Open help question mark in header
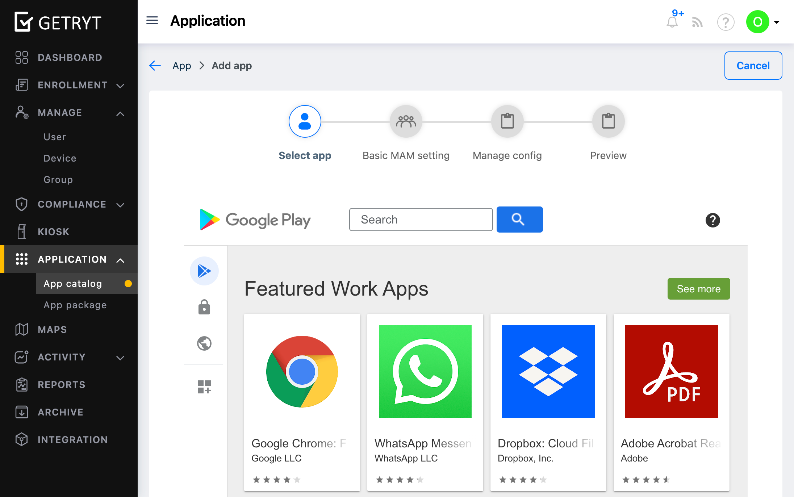Viewport: 794px width, 497px height. [x=726, y=22]
